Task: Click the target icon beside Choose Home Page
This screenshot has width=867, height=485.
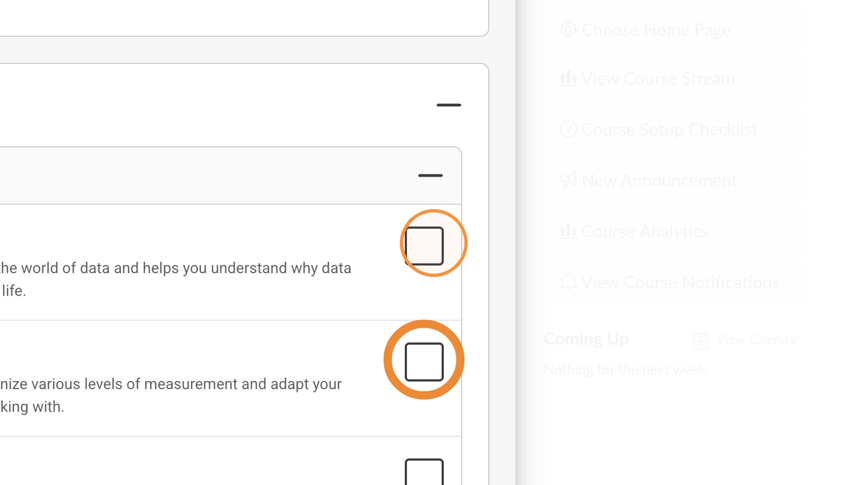Action: 568,29
